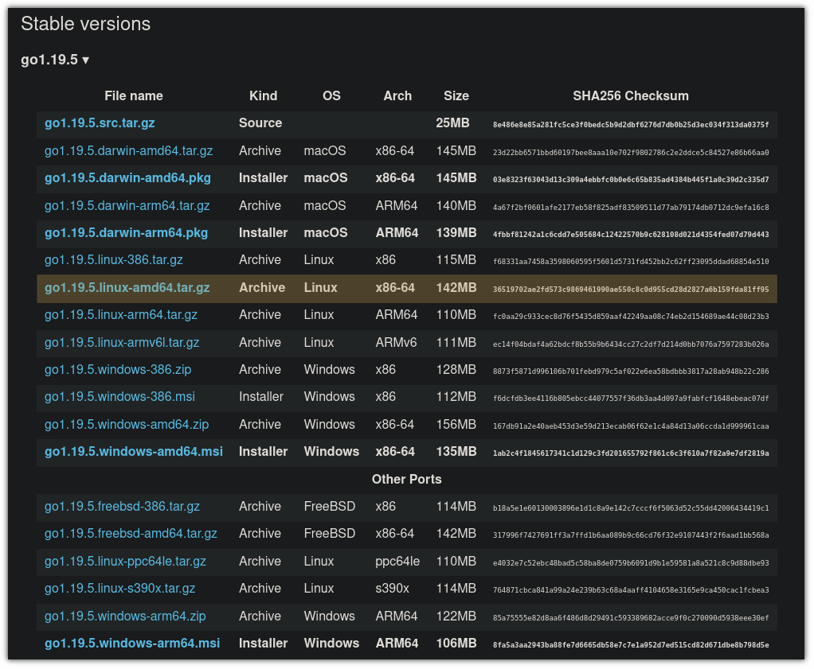The image size is (814, 669).
Task: Download go1.19.5.src.tar.gz source file
Action: tap(100, 123)
